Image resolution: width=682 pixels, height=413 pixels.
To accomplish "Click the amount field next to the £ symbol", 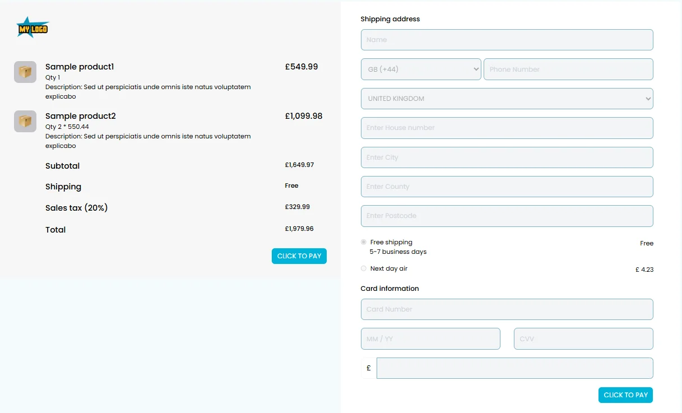I will (514, 368).
